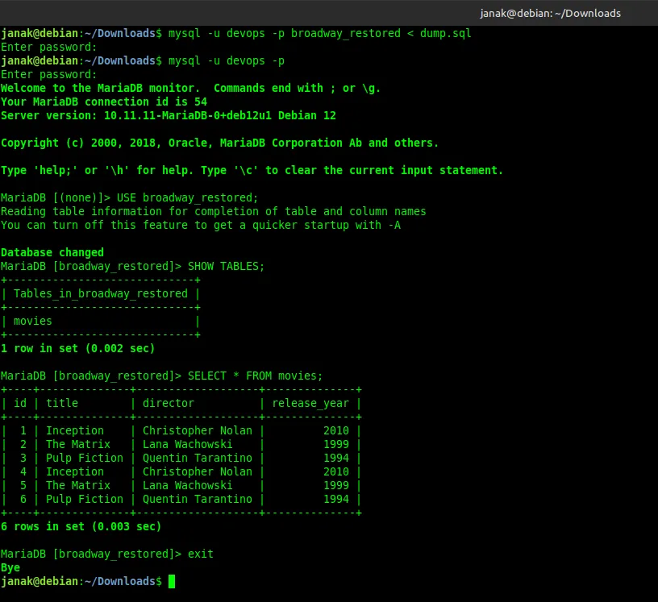This screenshot has height=602, width=658.
Task: Click release year 1994 in row id 6
Action: [x=336, y=499]
